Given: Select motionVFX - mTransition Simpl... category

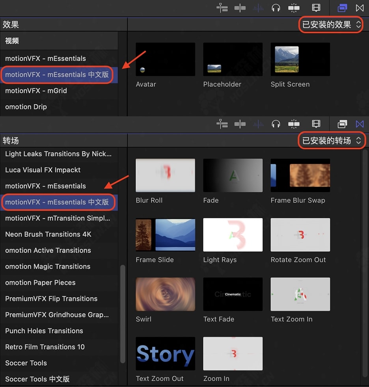Looking at the screenshot, I should (59, 218).
